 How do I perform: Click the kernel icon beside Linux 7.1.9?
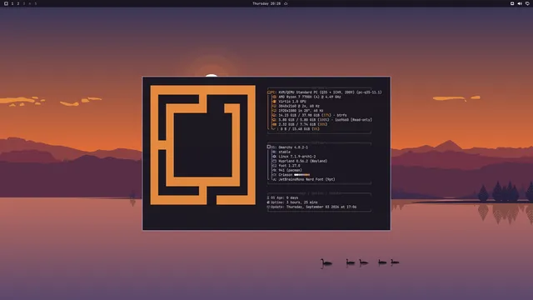click(274, 157)
